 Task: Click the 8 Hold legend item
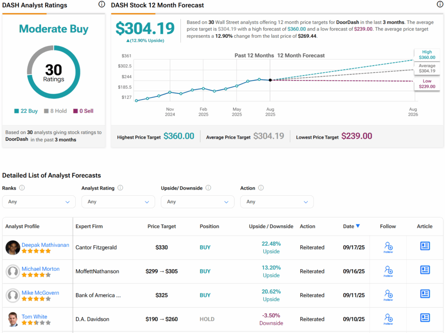(55, 111)
